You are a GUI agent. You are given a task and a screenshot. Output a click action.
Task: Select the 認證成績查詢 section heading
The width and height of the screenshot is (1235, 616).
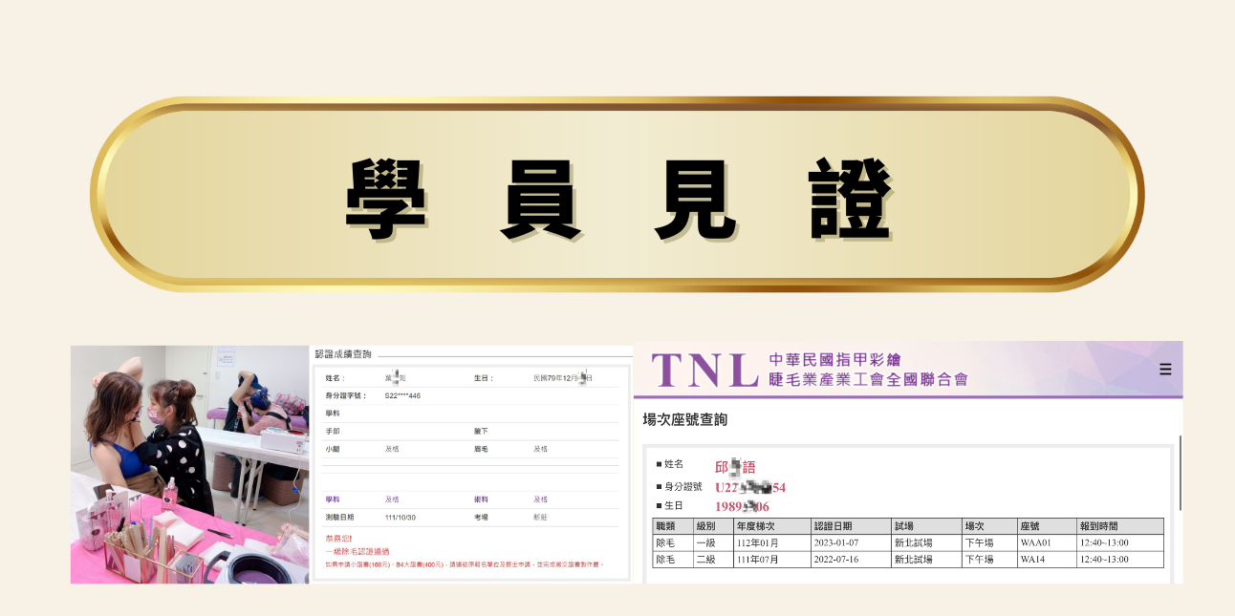(x=344, y=354)
